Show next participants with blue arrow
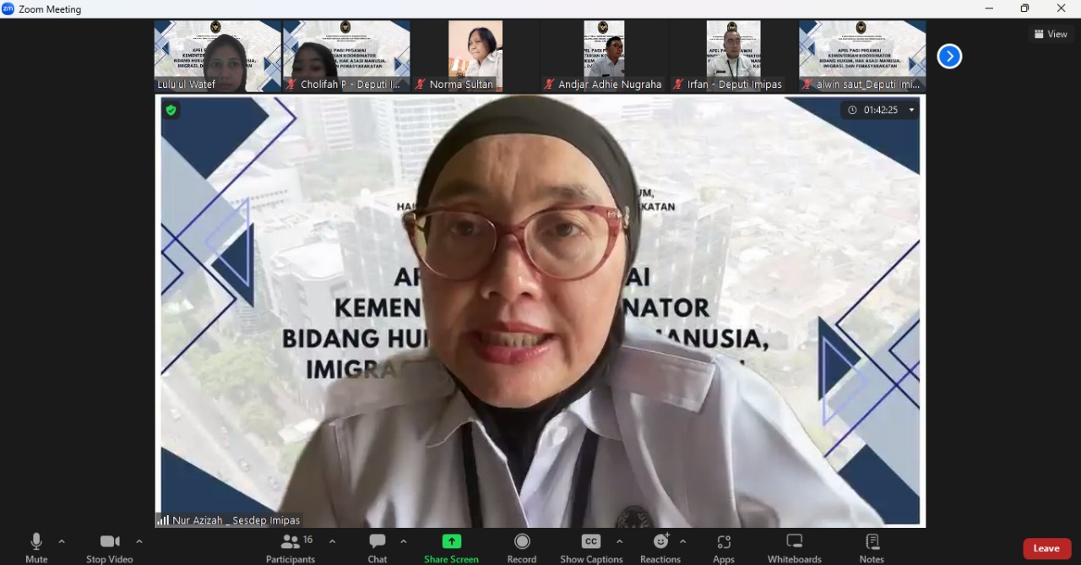Viewport: 1081px width, 565px height. (949, 57)
